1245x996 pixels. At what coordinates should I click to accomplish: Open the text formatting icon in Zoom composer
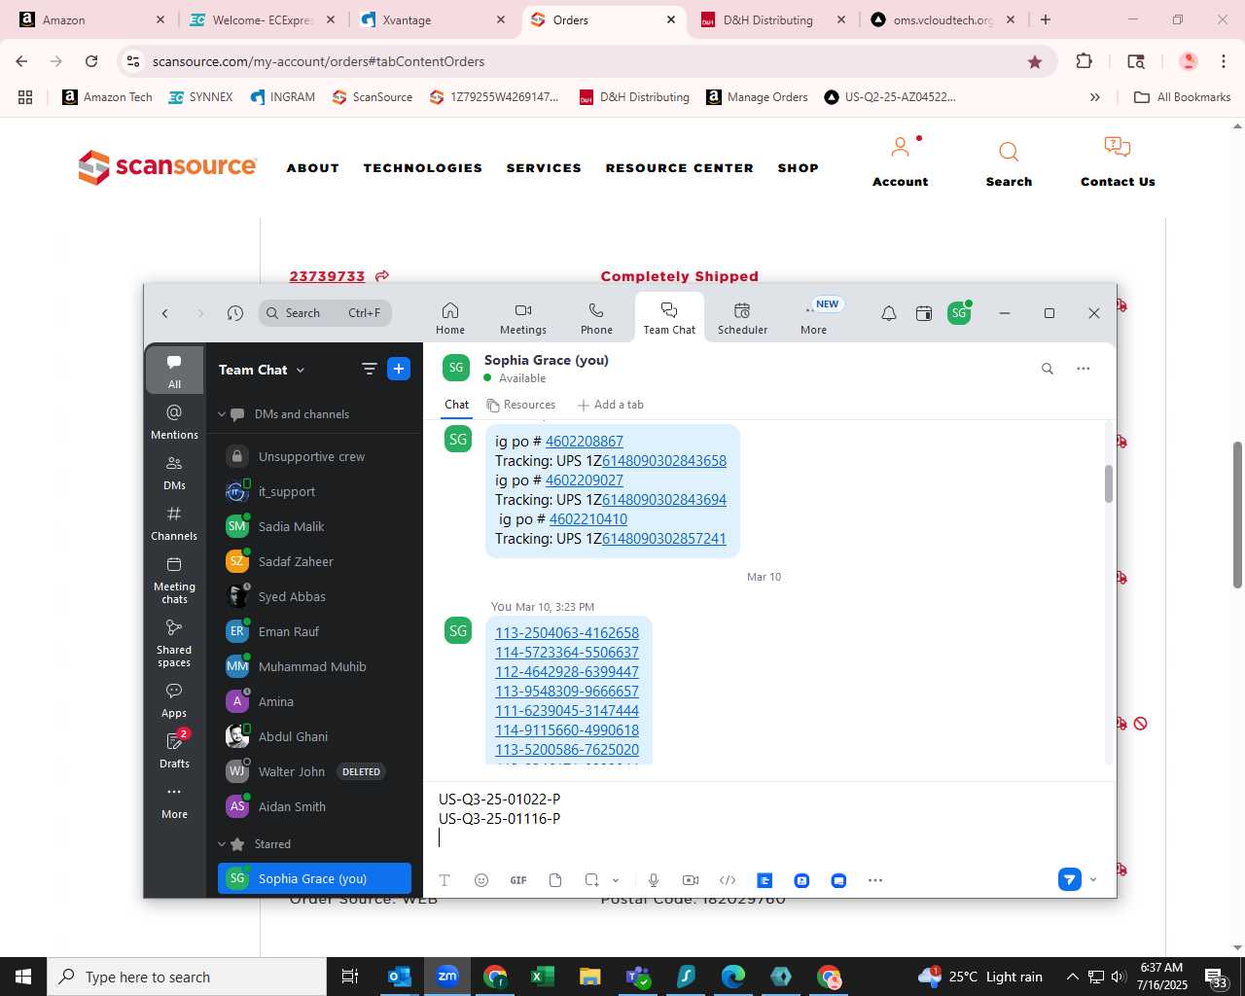click(445, 880)
